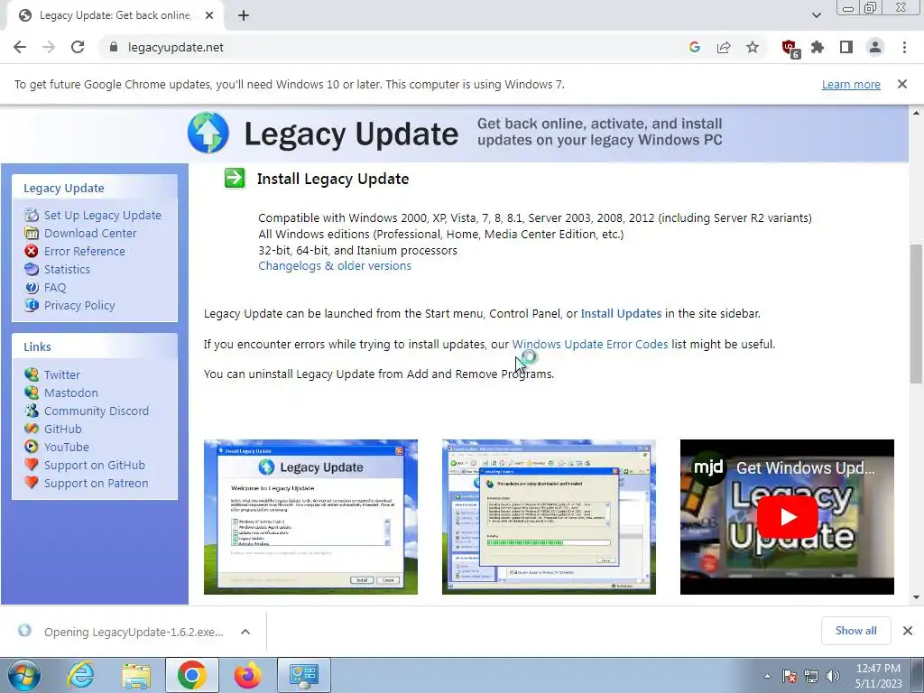
Task: Click the network status tray icon
Action: point(811,676)
